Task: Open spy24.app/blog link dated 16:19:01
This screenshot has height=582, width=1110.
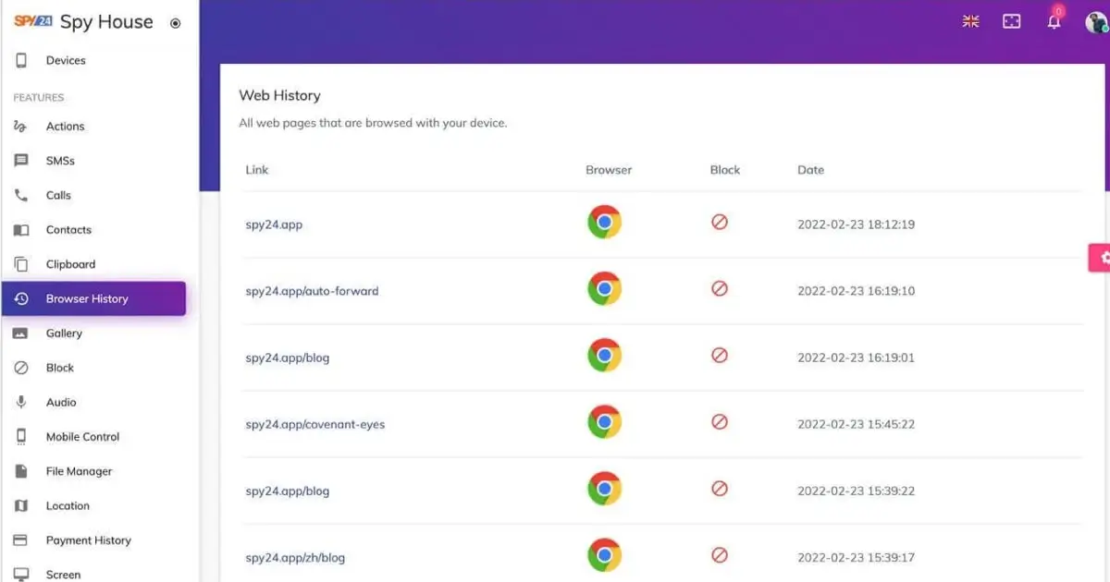Action: pyautogui.click(x=287, y=358)
